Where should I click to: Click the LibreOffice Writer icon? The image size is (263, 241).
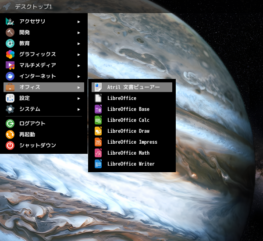98,164
